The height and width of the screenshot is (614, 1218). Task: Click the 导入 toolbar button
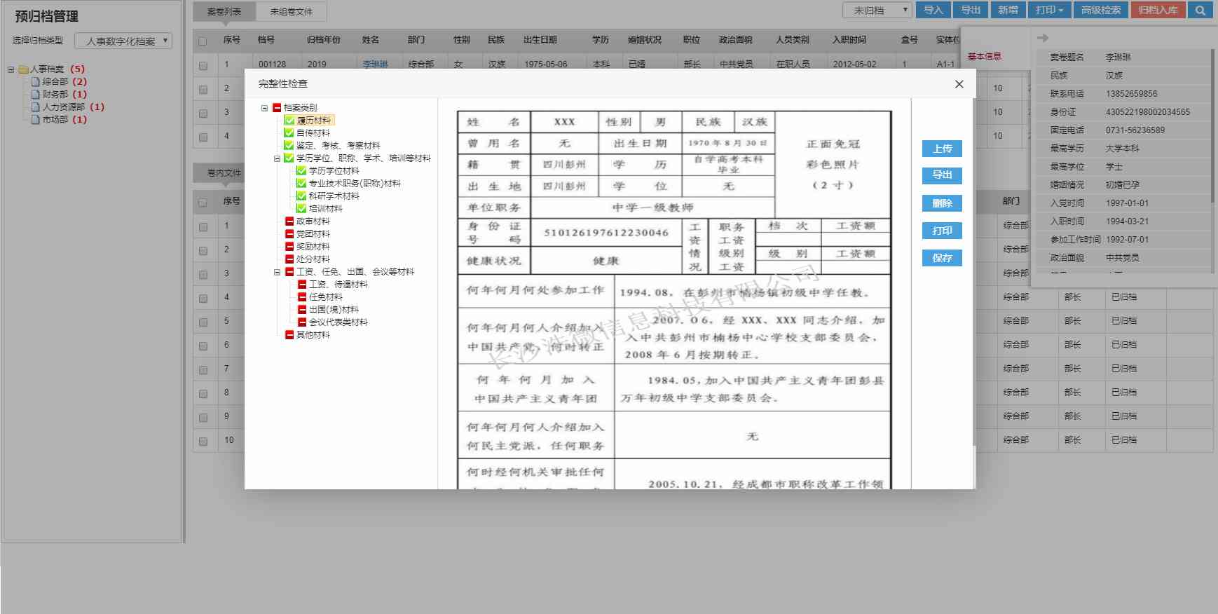[x=933, y=10]
